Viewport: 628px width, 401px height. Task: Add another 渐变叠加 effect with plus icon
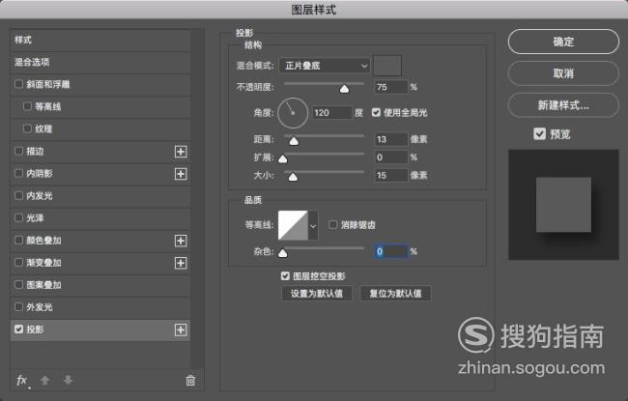pyautogui.click(x=181, y=263)
